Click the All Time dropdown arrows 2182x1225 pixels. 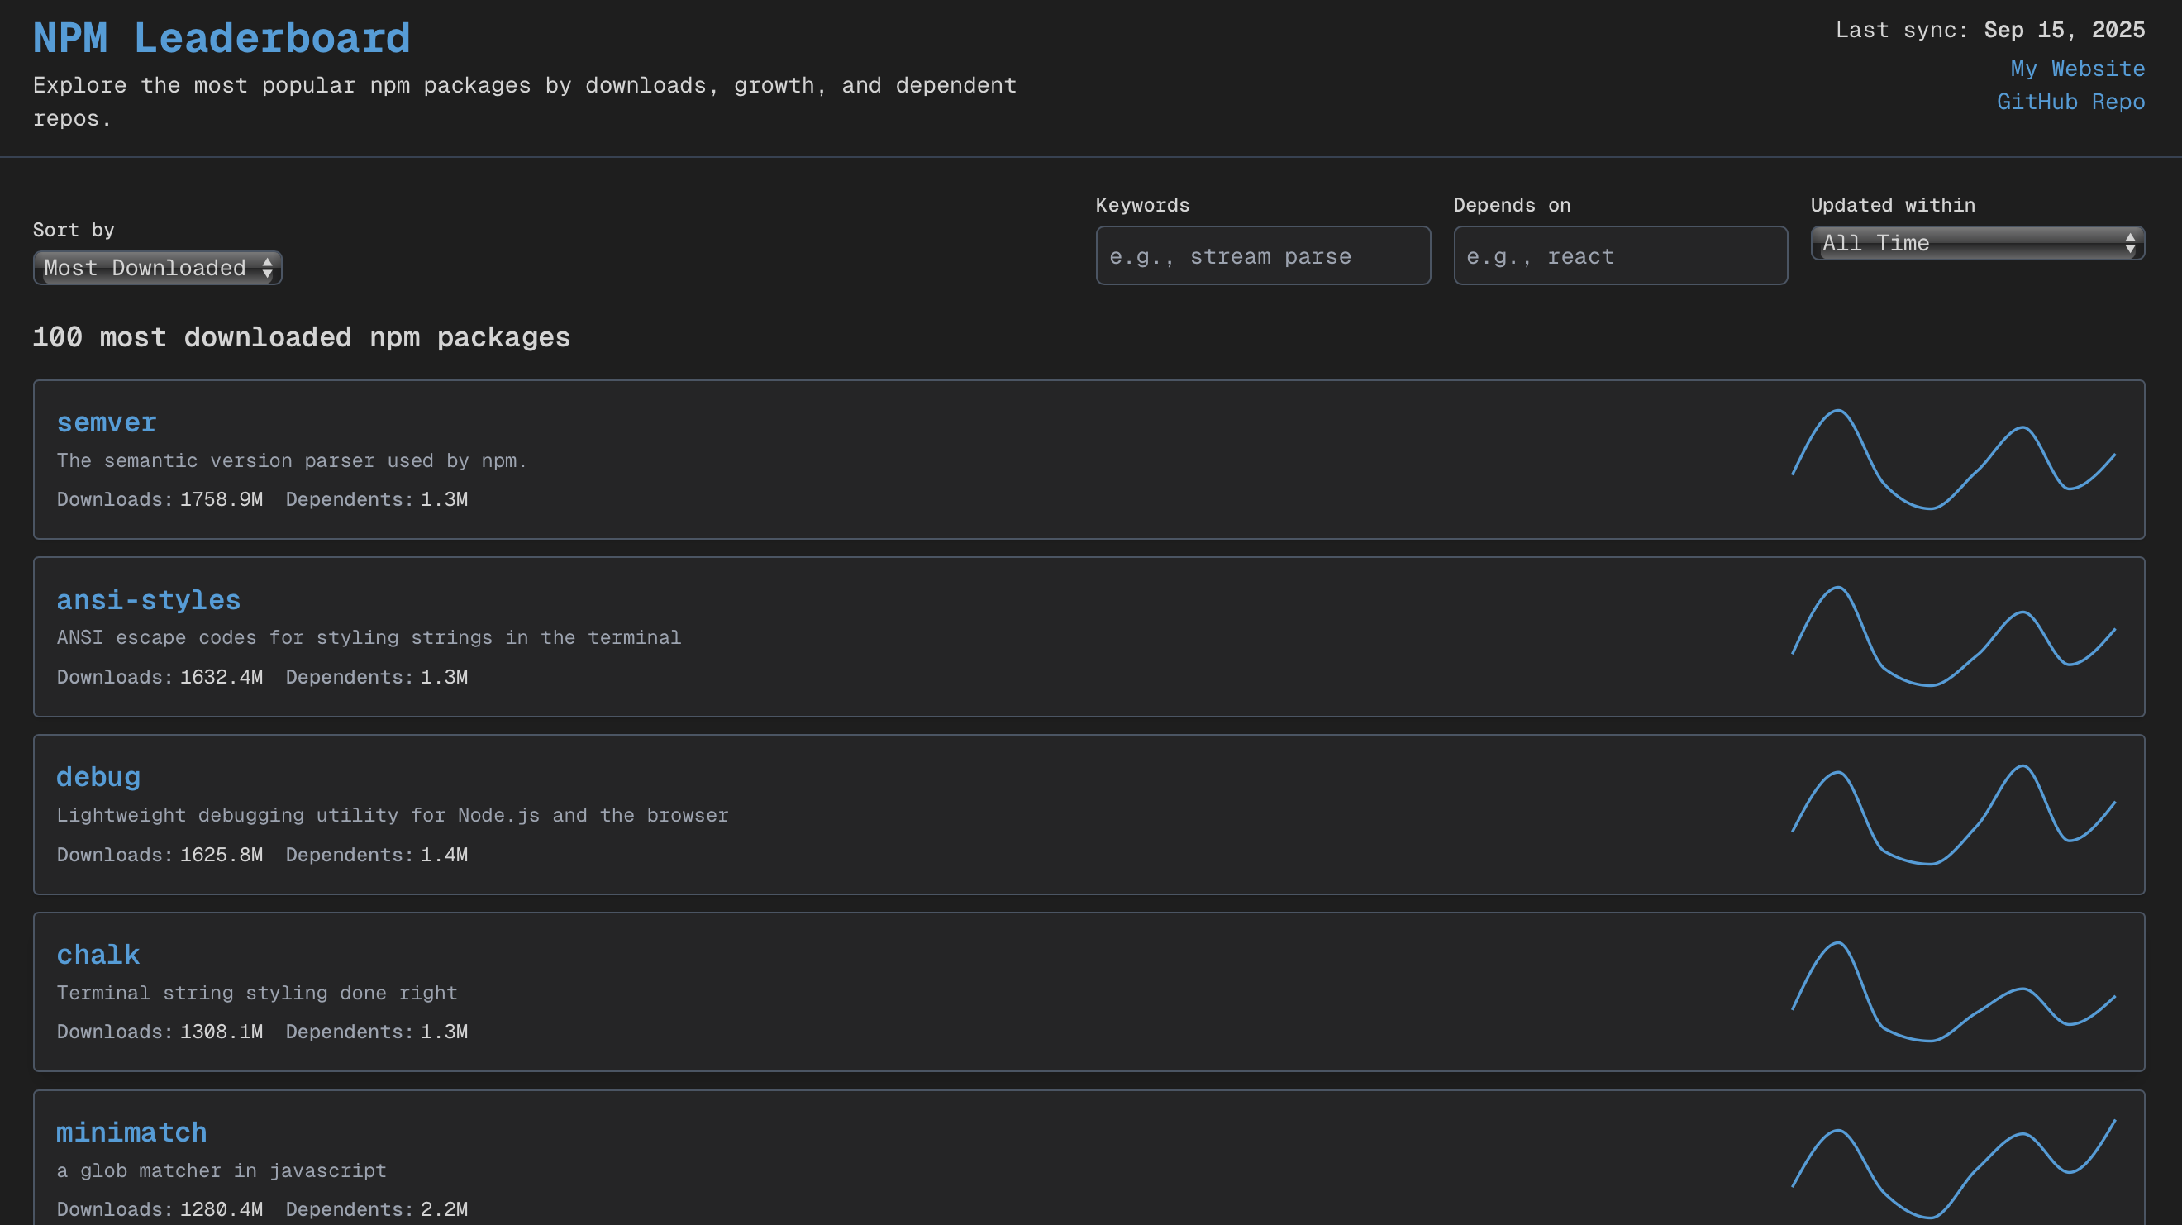click(x=2129, y=244)
